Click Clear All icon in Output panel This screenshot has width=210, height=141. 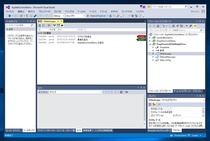(121, 92)
